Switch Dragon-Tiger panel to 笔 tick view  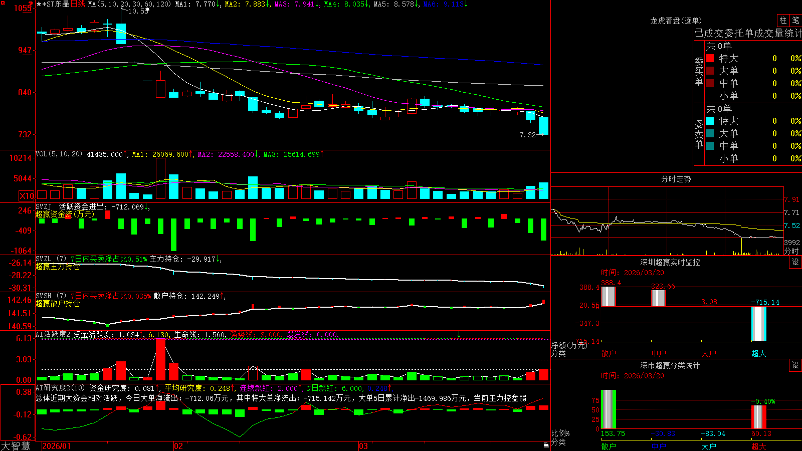point(795,20)
